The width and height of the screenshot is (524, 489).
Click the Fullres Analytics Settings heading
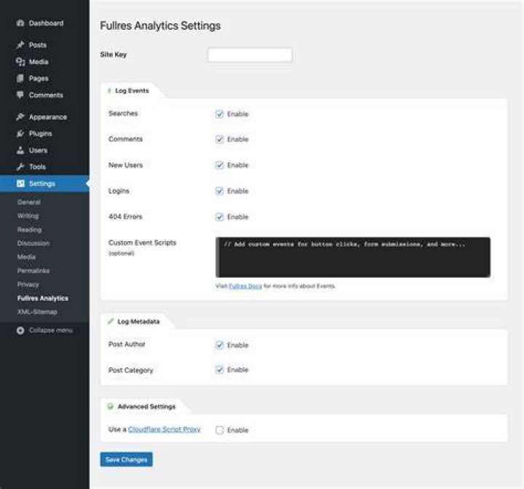[160, 26]
